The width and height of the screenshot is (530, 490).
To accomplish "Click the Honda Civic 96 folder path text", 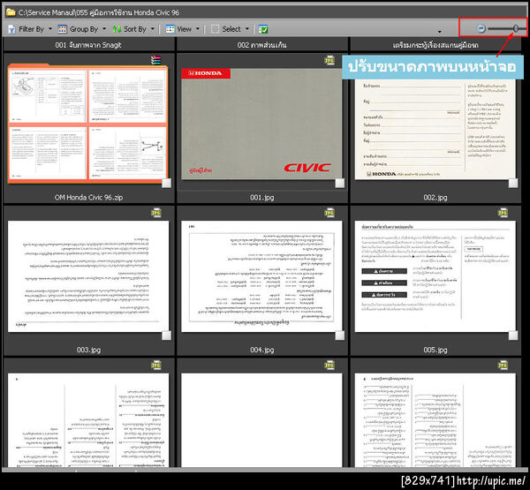I will (x=99, y=12).
